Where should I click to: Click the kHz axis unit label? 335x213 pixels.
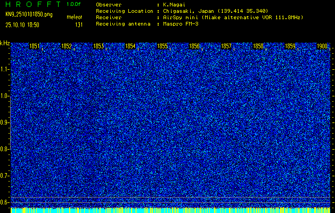coord(5,43)
